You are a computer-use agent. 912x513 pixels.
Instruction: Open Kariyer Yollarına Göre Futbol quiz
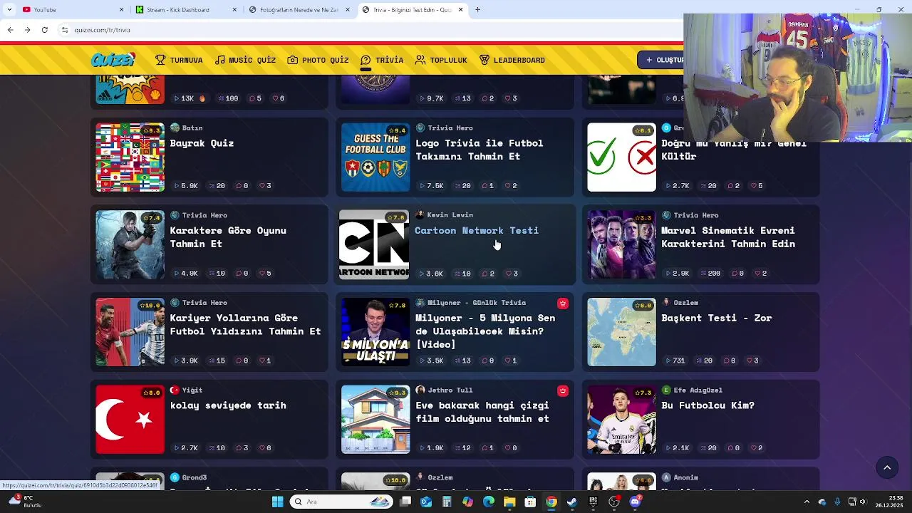point(245,324)
